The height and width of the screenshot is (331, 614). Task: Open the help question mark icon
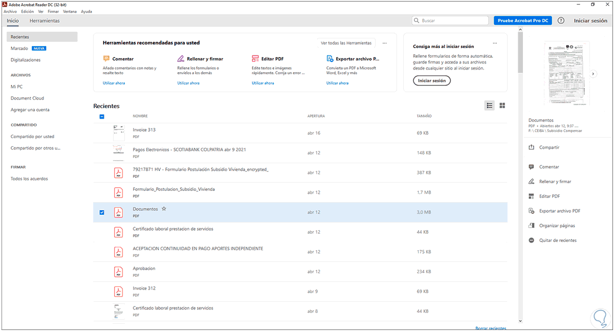(x=561, y=21)
